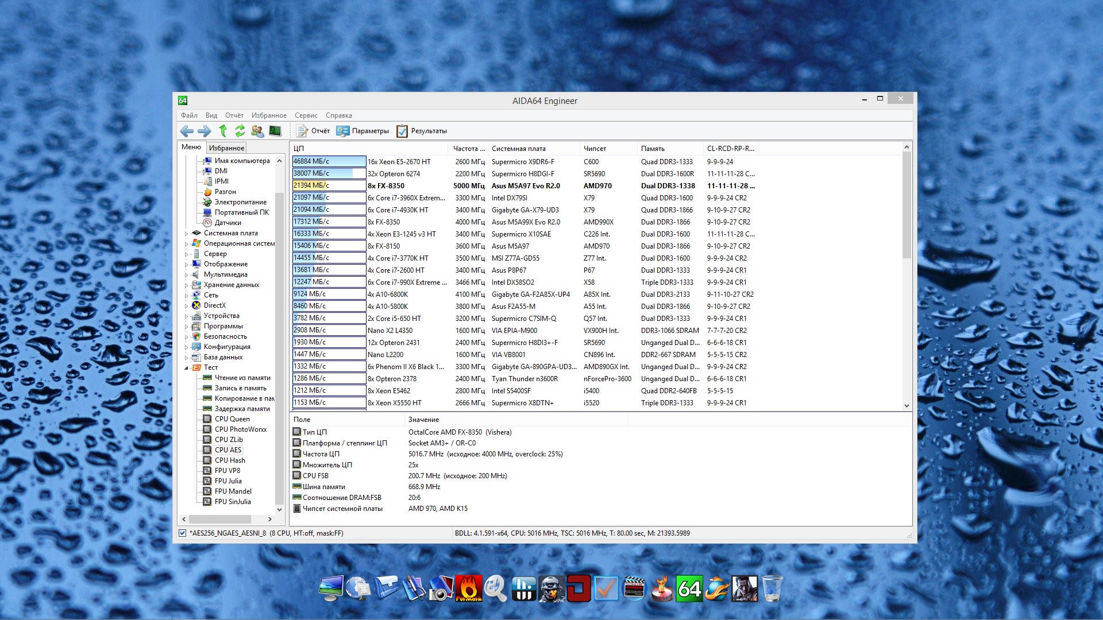Click the Отчёт toolbar button
Viewport: 1103px width, 620px height.
313,131
